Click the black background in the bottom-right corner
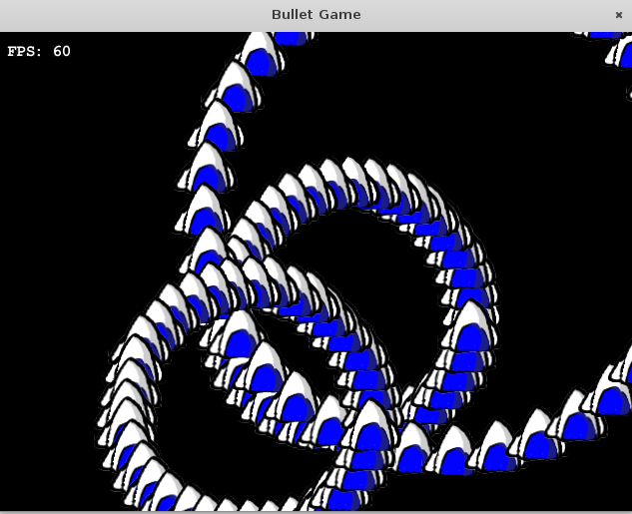 [599, 491]
